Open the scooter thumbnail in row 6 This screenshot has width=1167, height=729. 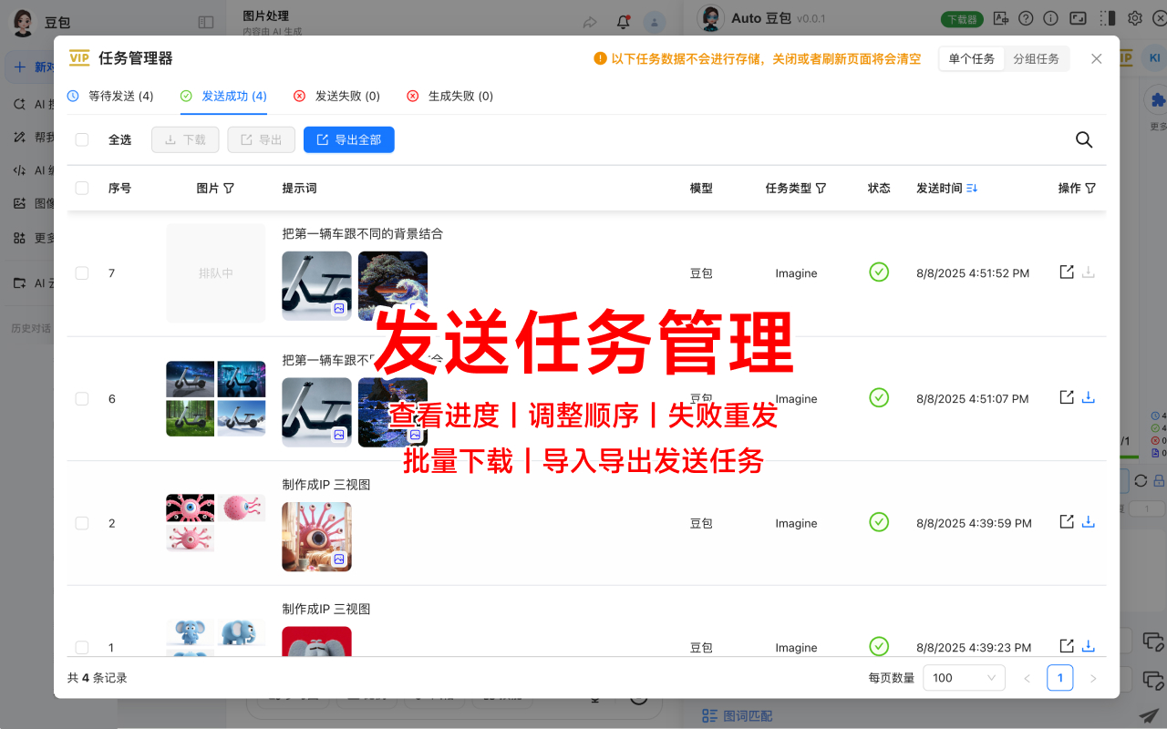316,412
